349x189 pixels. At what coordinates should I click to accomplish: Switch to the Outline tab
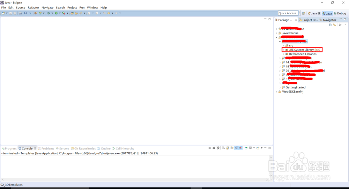104,148
